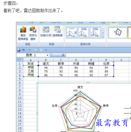Click cell with value 67
The height and width of the screenshot is (132, 131).
(106, 75)
